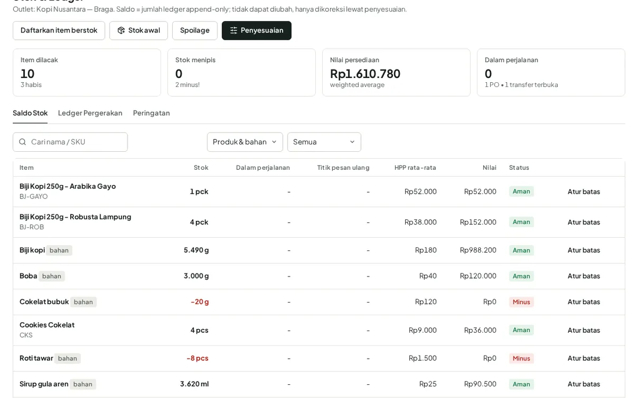Click the Status column header
Screen dimensions: 638x398
pos(519,168)
